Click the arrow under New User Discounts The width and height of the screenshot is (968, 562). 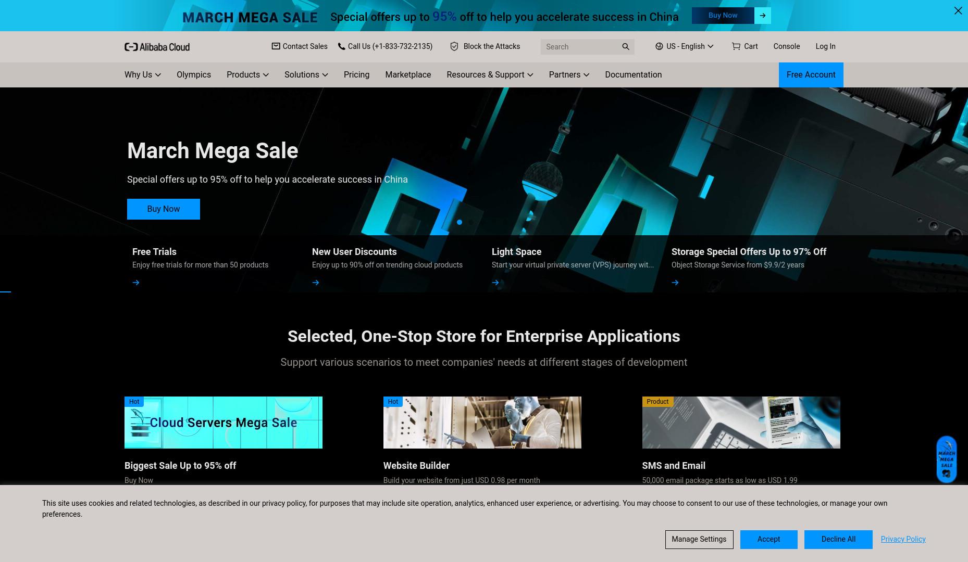tap(316, 283)
